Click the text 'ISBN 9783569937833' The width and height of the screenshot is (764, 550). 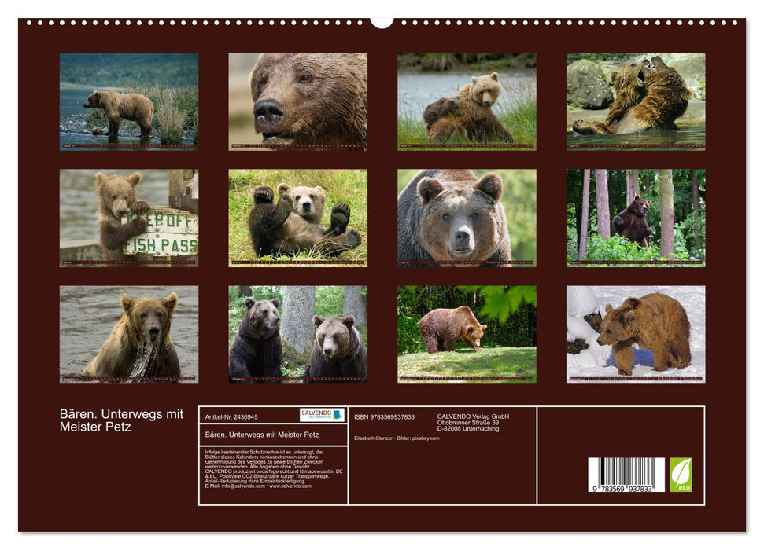[x=385, y=417]
